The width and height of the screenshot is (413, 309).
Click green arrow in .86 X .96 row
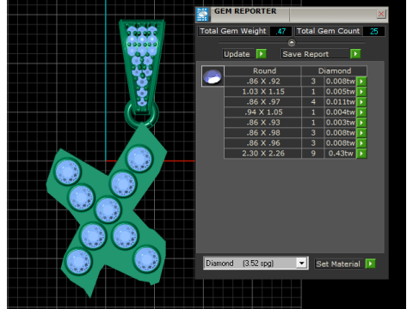361,143
